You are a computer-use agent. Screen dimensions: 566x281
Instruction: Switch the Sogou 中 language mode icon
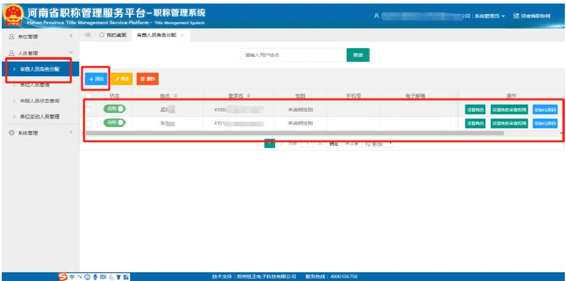72,277
